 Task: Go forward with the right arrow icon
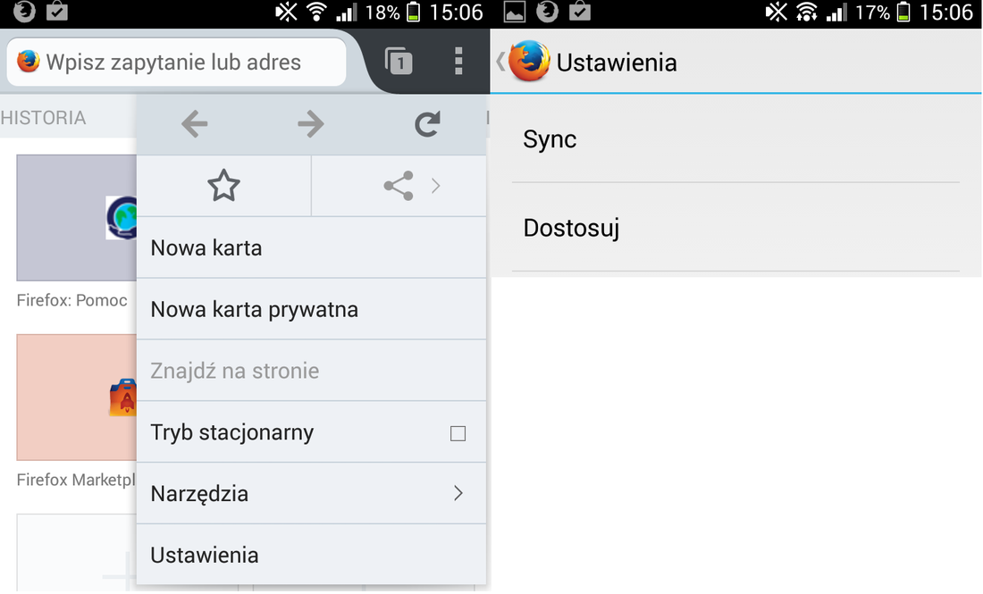point(311,123)
